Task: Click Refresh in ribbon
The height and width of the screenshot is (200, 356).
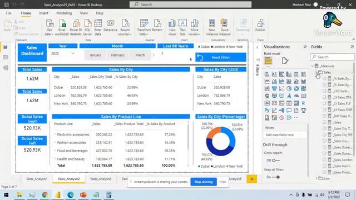Action: point(157,26)
